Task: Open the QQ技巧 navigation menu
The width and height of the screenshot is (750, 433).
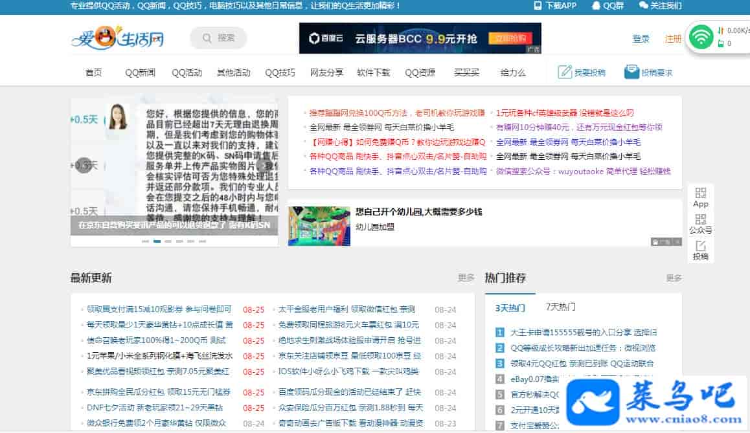Action: 280,72
